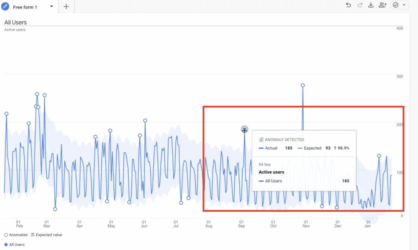Click the January anomaly marker near chart end
This screenshot has width=418, height=250.
[x=379, y=156]
